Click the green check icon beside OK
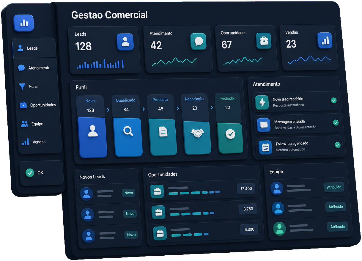Screen dimensions: 362x261 pyautogui.click(x=30, y=173)
